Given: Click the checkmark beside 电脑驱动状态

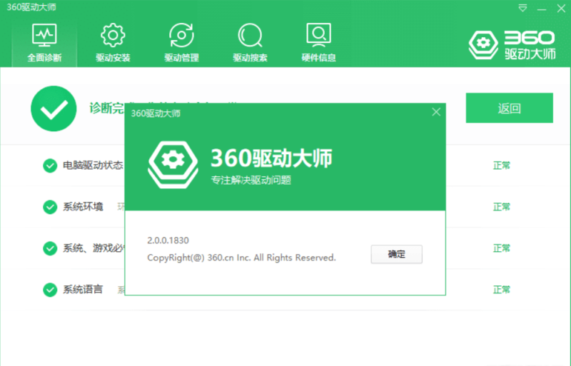Looking at the screenshot, I should (50, 166).
